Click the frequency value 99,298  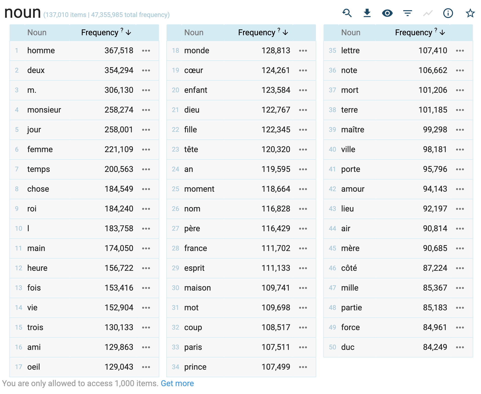(x=435, y=130)
